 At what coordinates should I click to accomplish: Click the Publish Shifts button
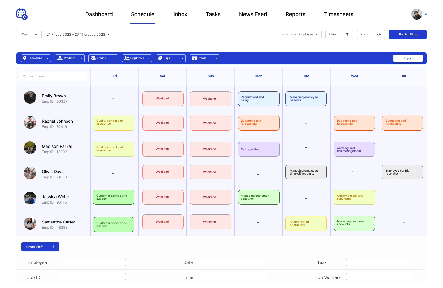click(408, 34)
